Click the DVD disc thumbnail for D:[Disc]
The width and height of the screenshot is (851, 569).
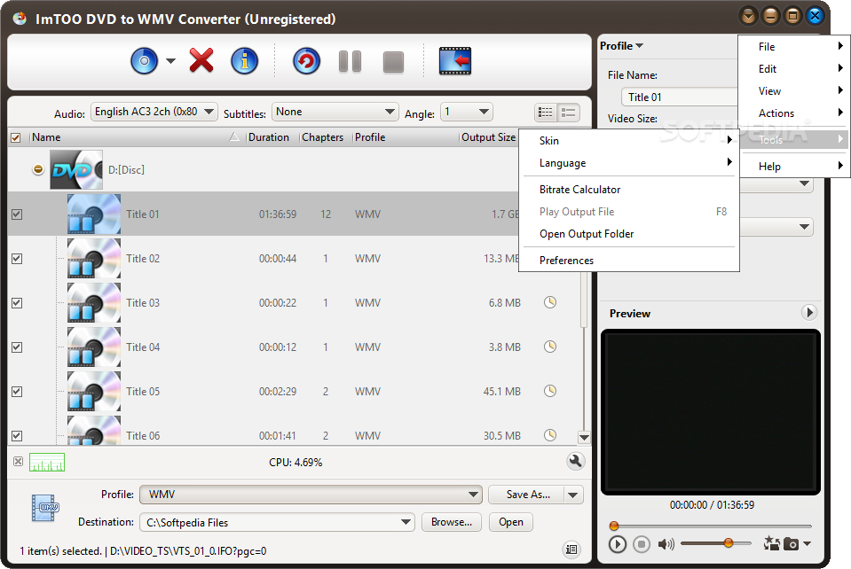76,169
